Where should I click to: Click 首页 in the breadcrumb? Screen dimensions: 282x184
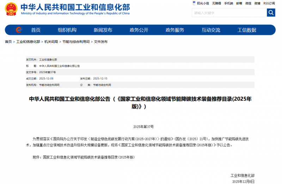click(8, 42)
